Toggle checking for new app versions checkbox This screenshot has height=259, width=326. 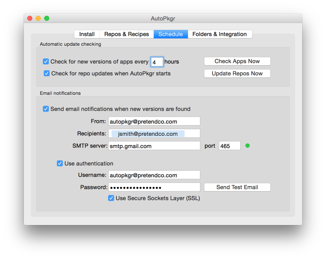[x=46, y=62]
